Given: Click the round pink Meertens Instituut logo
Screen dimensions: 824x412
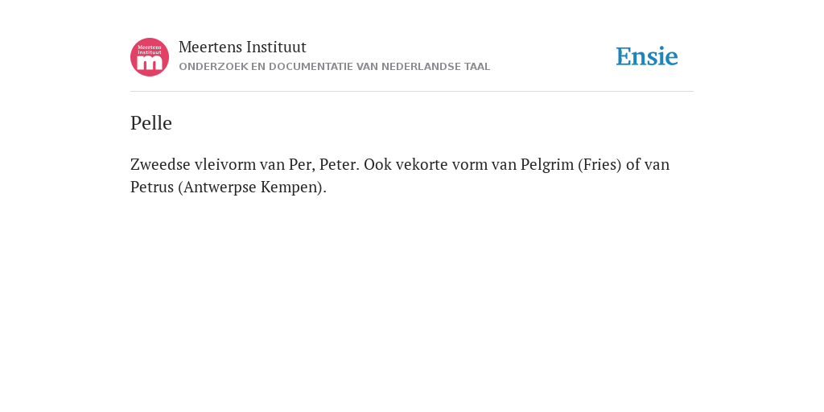Looking at the screenshot, I should point(150,57).
